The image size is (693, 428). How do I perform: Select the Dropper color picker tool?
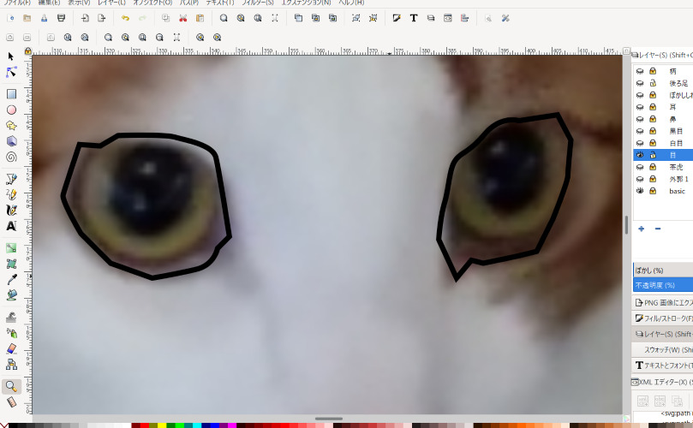tap(11, 279)
